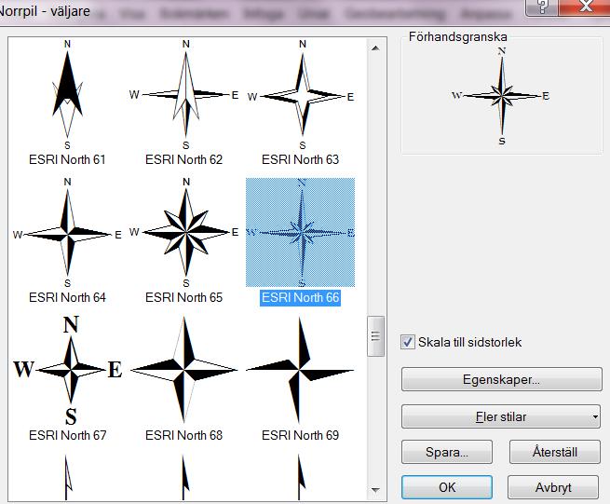Click the 'ESRI North 68' label
The image size is (610, 504).
pyautogui.click(x=183, y=435)
